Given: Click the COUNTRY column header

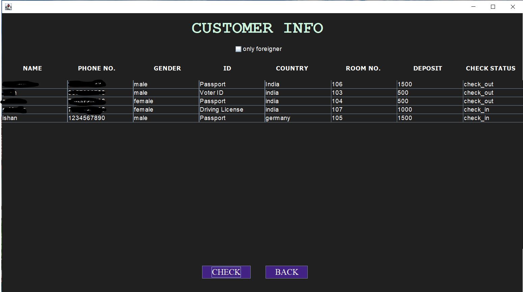Looking at the screenshot, I should (x=292, y=68).
